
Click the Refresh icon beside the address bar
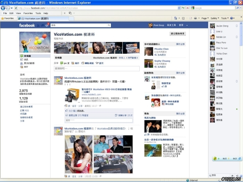click(x=183, y=8)
